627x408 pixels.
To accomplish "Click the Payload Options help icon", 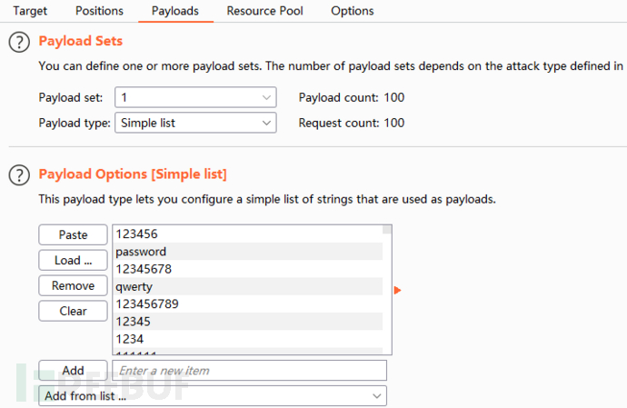I will [x=18, y=175].
